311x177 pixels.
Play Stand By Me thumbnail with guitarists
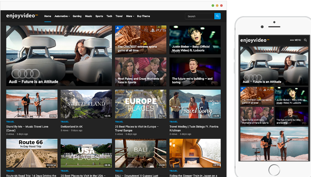click(32, 104)
